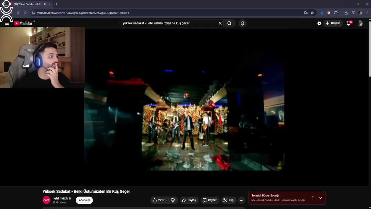Open the mix playlist three-dot menu
The image size is (371, 209).
point(313,198)
